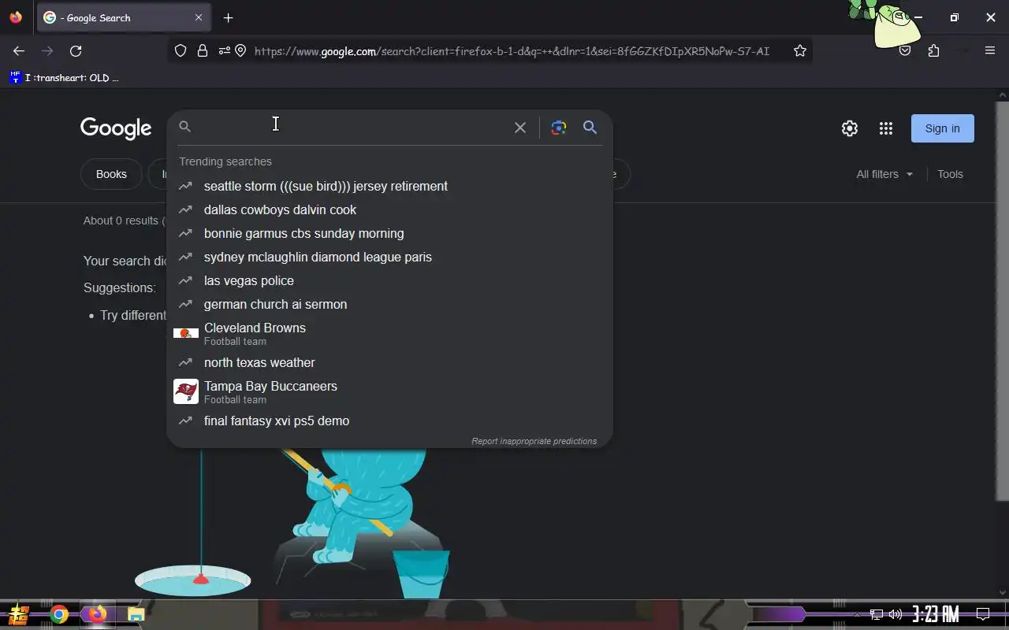Click 'Report inappropriate predictions' link
The image size is (1009, 630).
tap(534, 441)
